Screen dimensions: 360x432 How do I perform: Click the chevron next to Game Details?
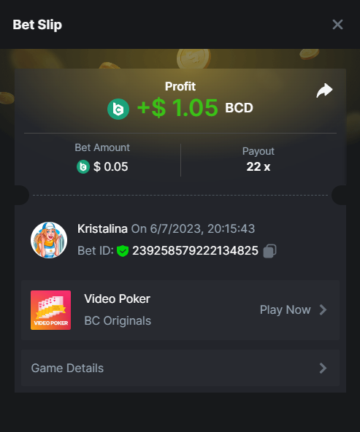pyautogui.click(x=323, y=368)
